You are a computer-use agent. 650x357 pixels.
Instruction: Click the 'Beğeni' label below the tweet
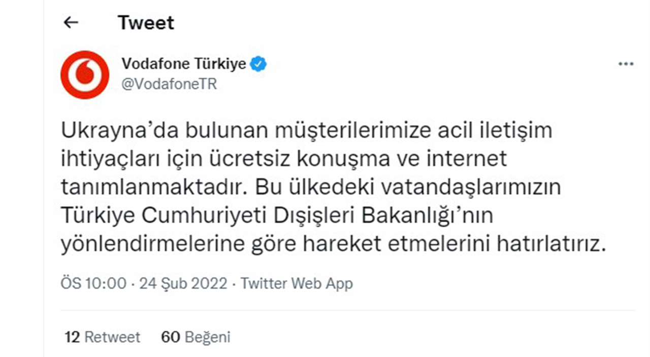[x=207, y=336]
